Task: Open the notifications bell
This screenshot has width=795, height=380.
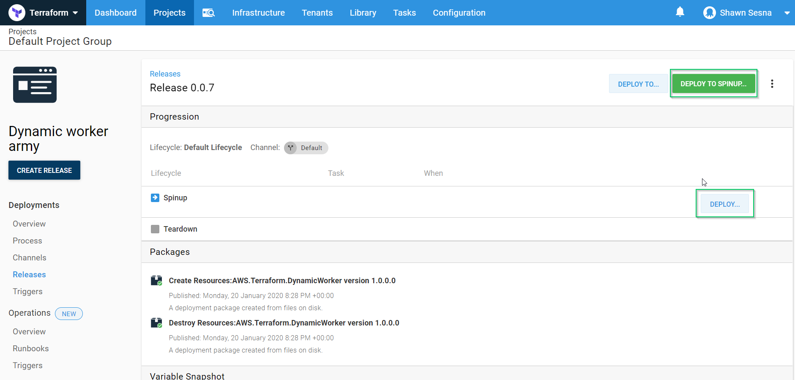Action: click(680, 12)
